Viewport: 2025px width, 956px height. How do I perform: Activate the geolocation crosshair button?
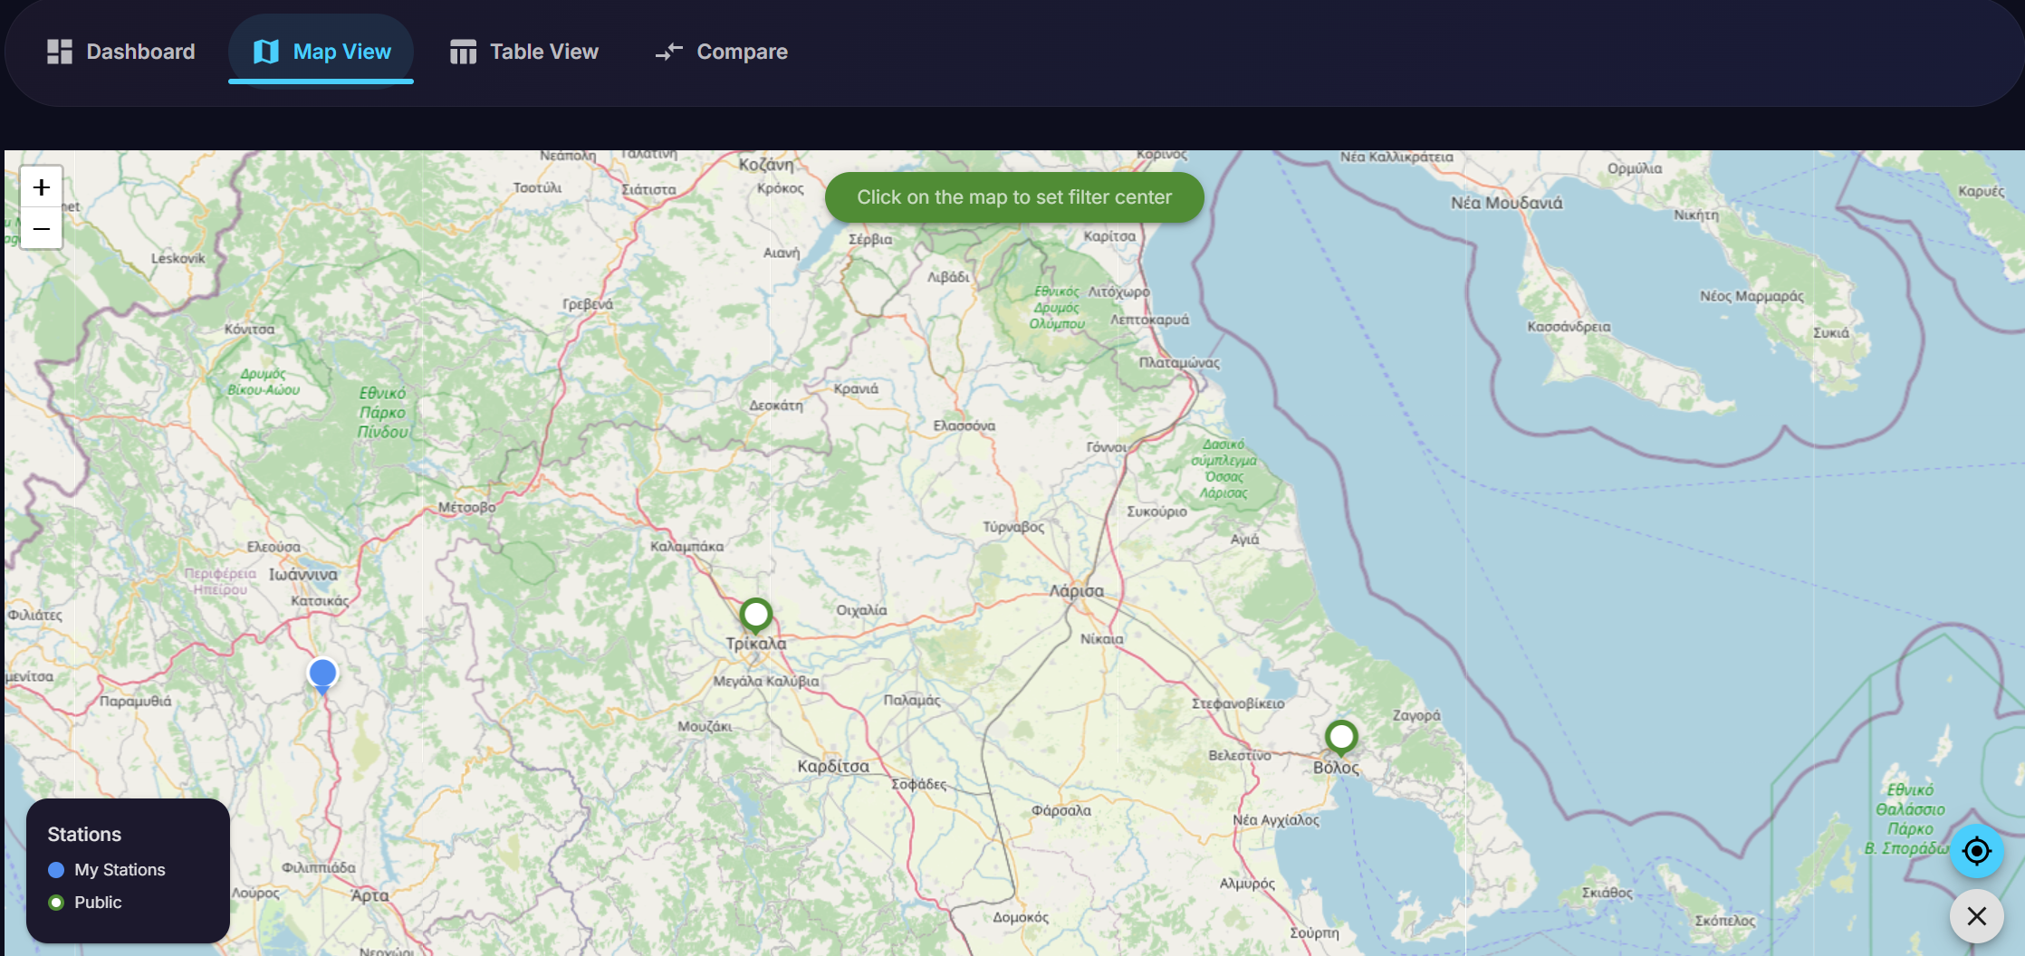[1976, 850]
